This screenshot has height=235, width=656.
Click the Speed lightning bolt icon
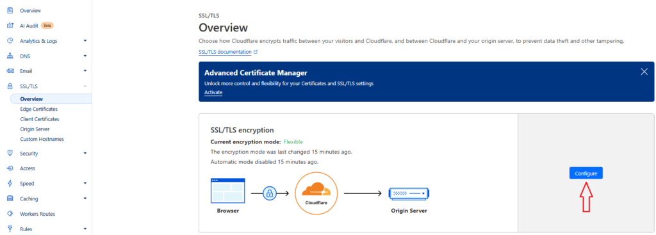[x=10, y=183]
